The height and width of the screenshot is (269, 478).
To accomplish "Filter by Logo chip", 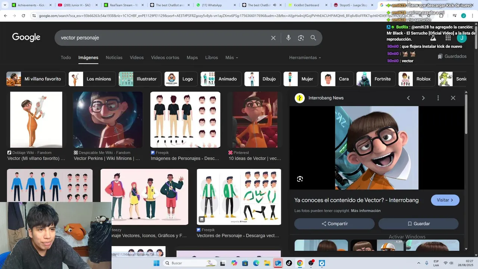I will click(181, 79).
